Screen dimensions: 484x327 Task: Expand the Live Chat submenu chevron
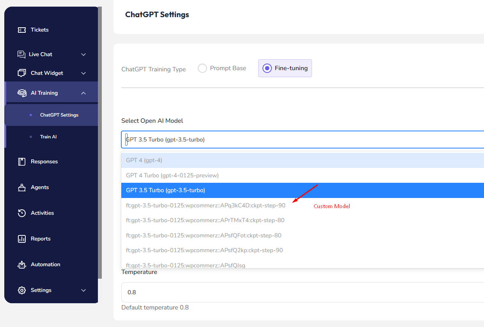pyautogui.click(x=83, y=55)
